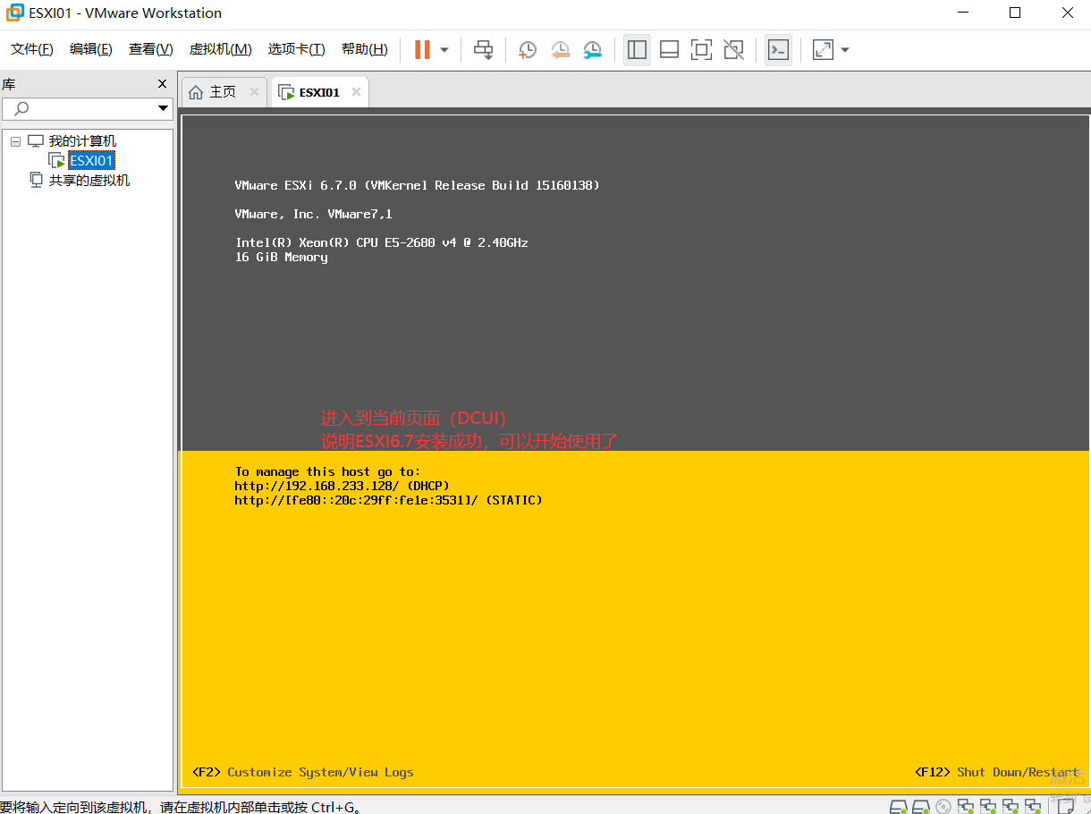The width and height of the screenshot is (1091, 814).
Task: Open the 帮助(H) menu
Action: point(365,49)
